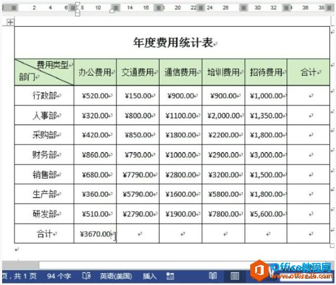Click the ¥2790.00 cell
Image resolution: width=336 pixels, height=285 pixels.
tap(138, 214)
